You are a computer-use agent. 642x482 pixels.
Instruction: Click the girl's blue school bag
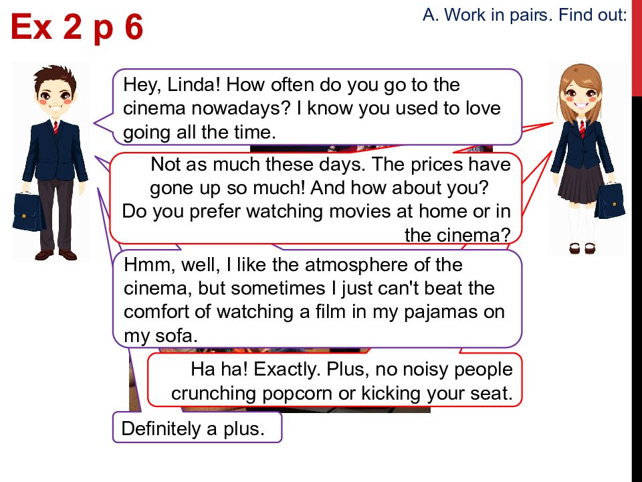click(610, 201)
